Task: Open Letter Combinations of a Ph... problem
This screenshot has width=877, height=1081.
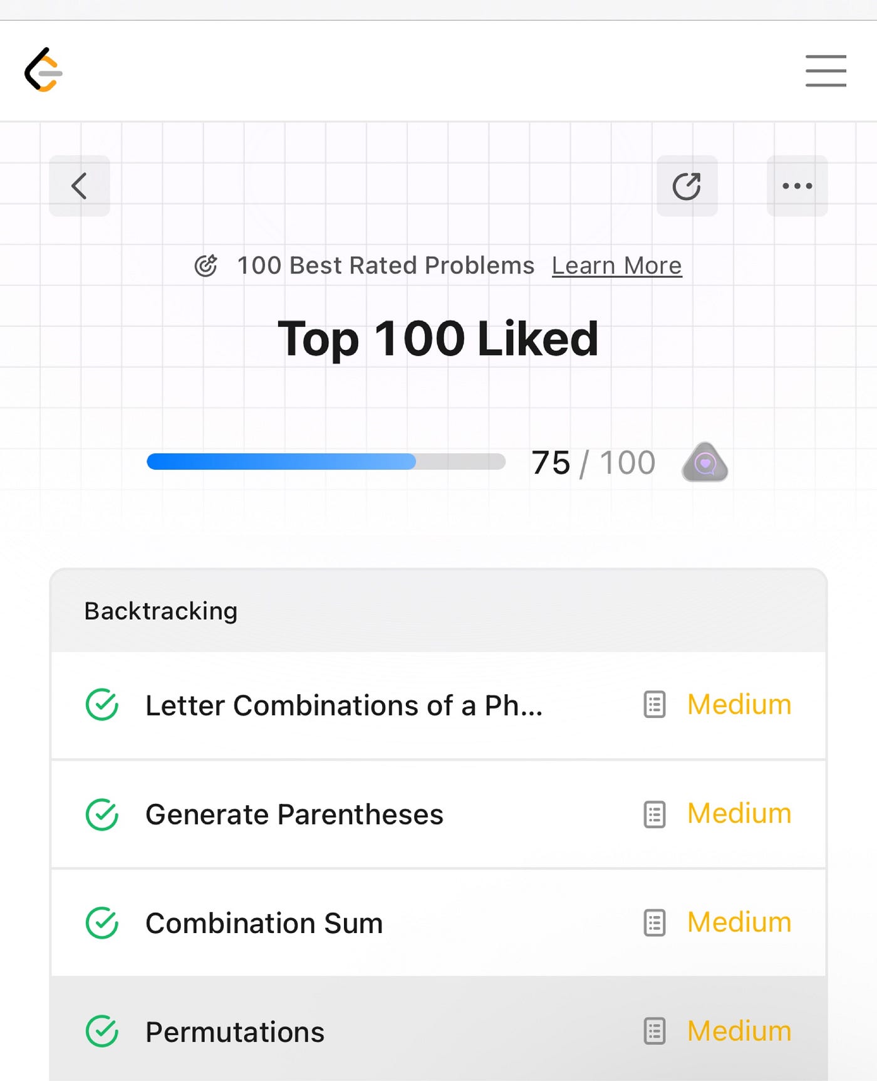Action: (344, 705)
